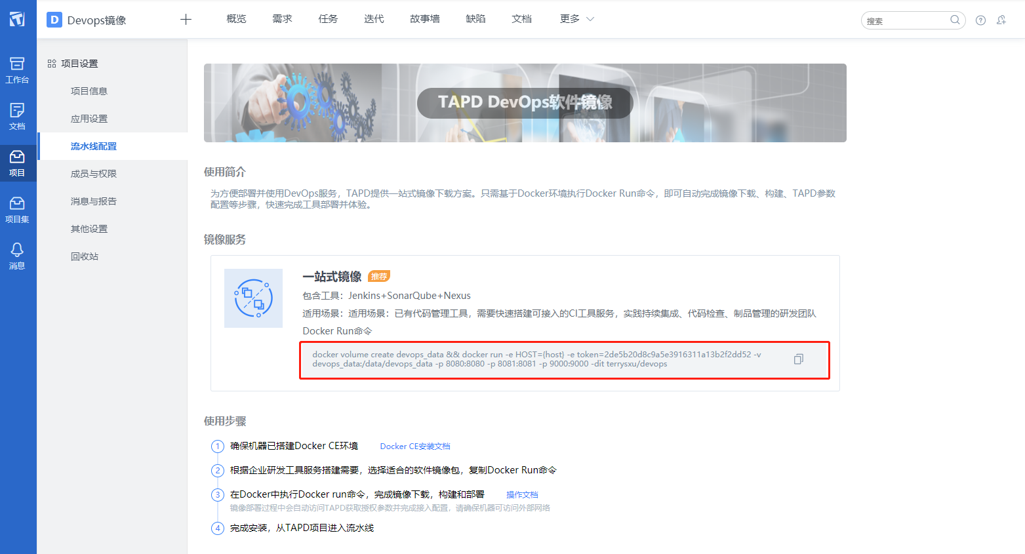The width and height of the screenshot is (1025, 554).
Task: Click step 确保机器已搭建Docker CE环境
Action: tap(294, 446)
